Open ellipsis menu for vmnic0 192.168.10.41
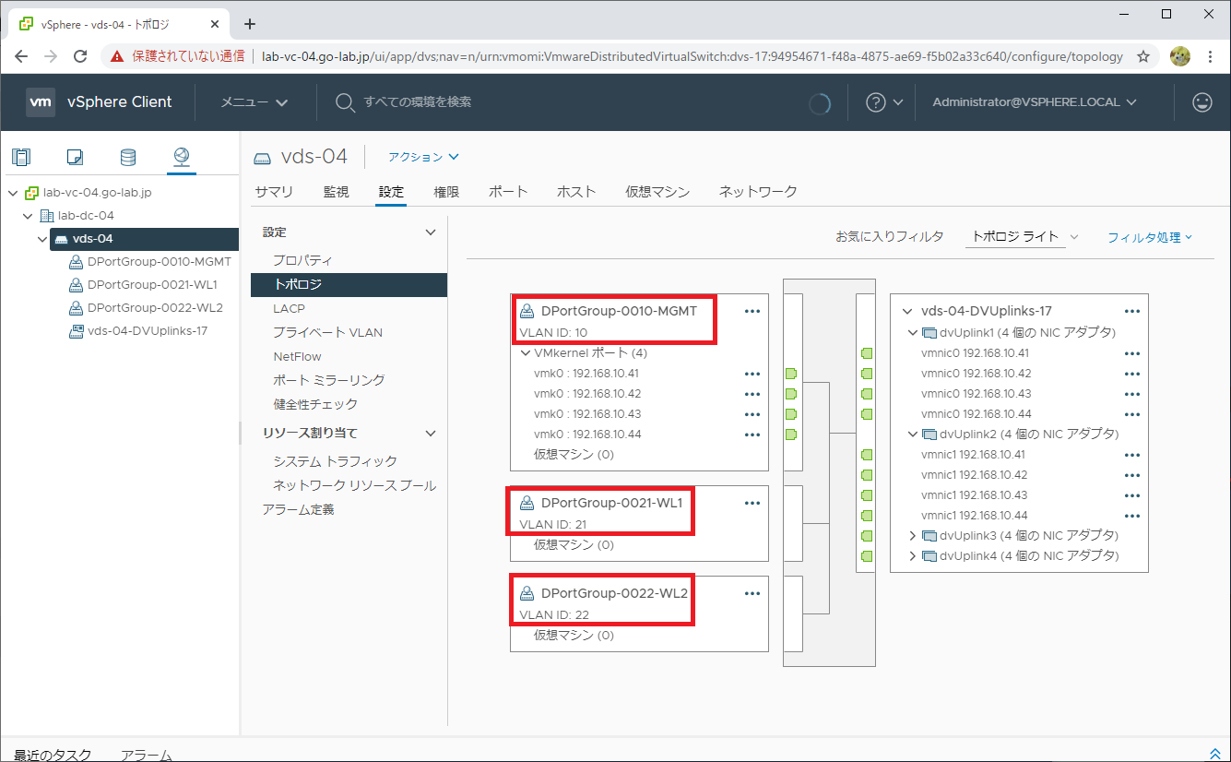This screenshot has width=1231, height=762. [x=1132, y=353]
